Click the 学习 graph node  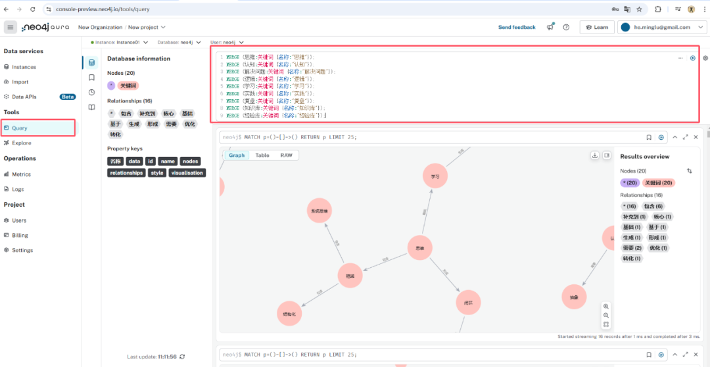pyautogui.click(x=435, y=176)
